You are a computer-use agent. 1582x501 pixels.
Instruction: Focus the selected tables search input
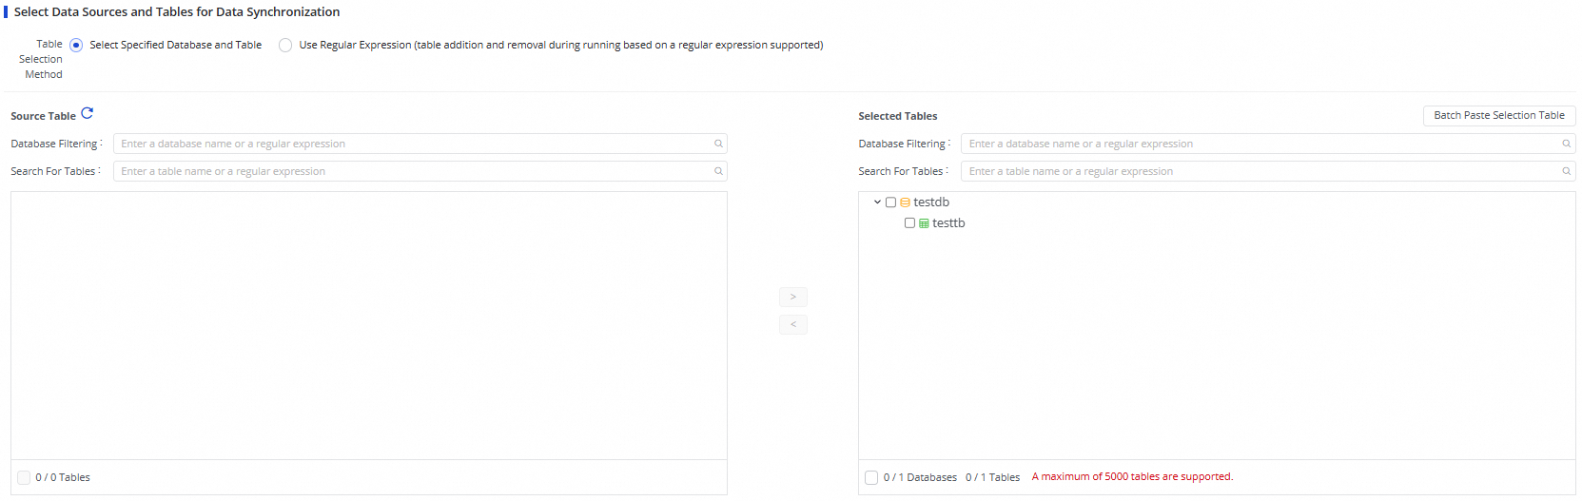[1260, 171]
